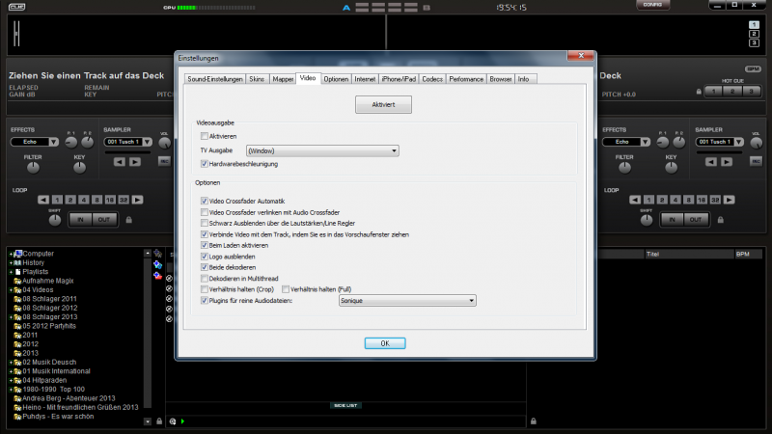Click the right deck BPM button
The image size is (772, 434).
pos(753,68)
